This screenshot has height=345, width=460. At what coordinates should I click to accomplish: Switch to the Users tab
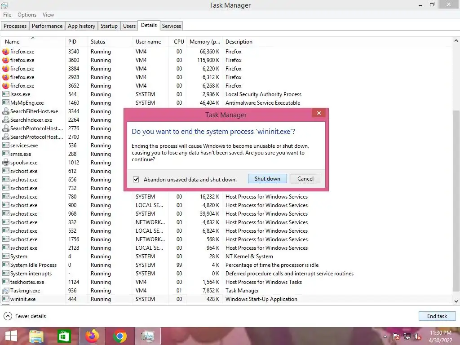click(x=129, y=26)
